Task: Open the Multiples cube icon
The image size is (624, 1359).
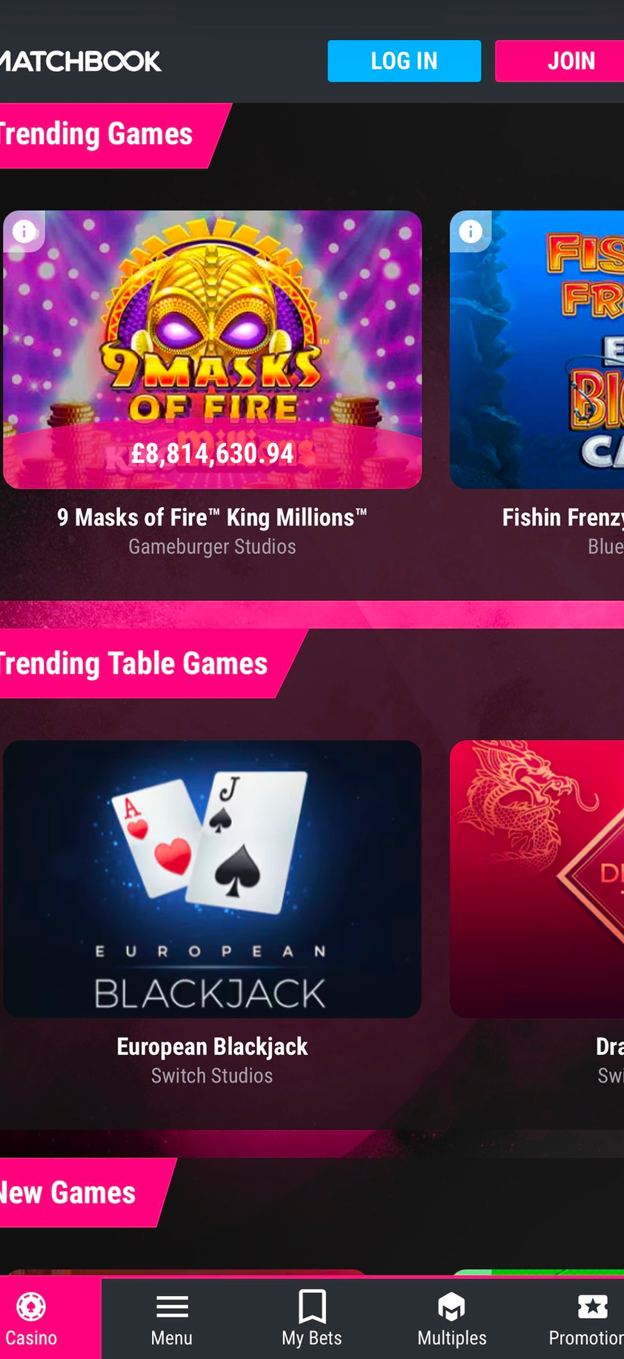Action: [x=451, y=1307]
